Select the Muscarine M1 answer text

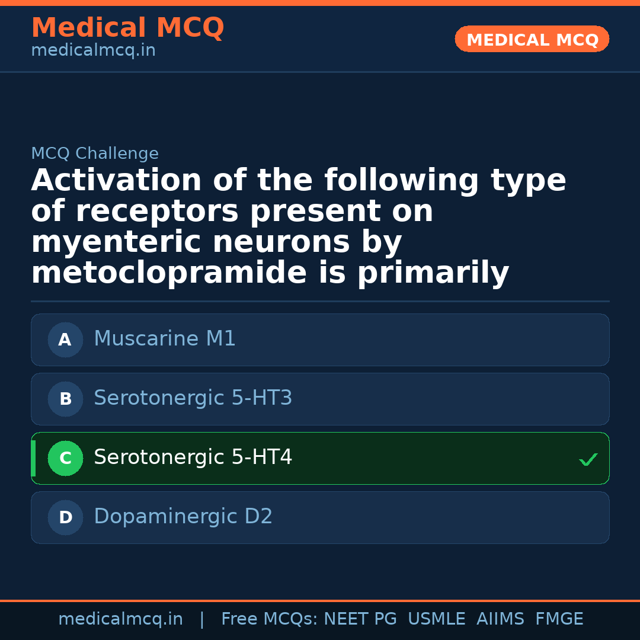pos(165,339)
